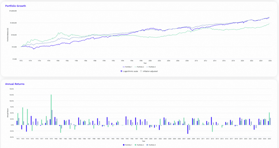Click the 2026 label on Portfolio Growth axis
279x148 pixels.
[x=270, y=60]
